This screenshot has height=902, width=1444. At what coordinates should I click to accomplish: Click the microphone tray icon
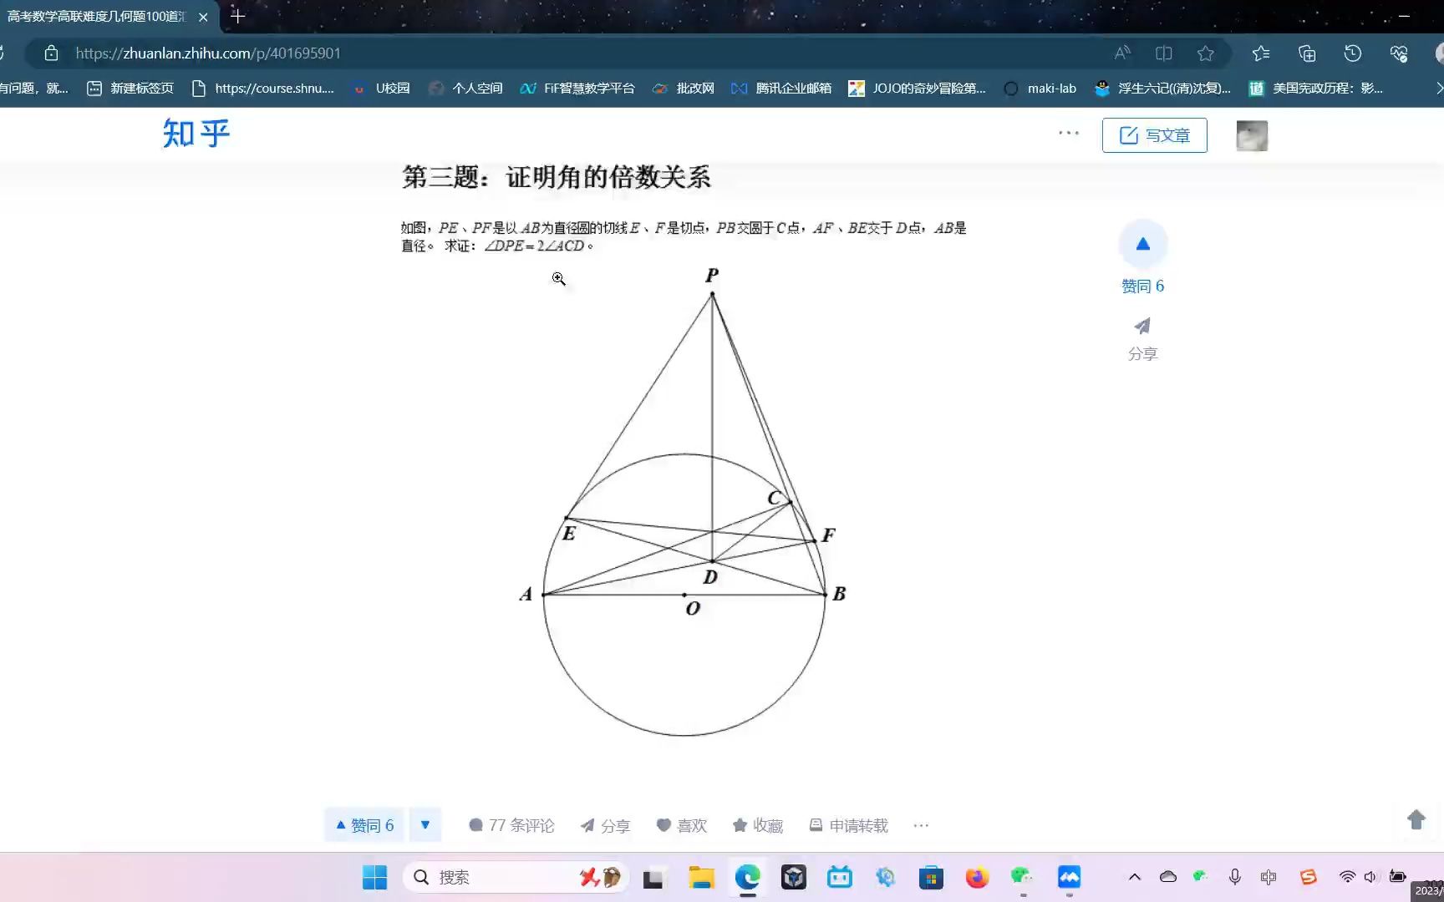point(1234,877)
